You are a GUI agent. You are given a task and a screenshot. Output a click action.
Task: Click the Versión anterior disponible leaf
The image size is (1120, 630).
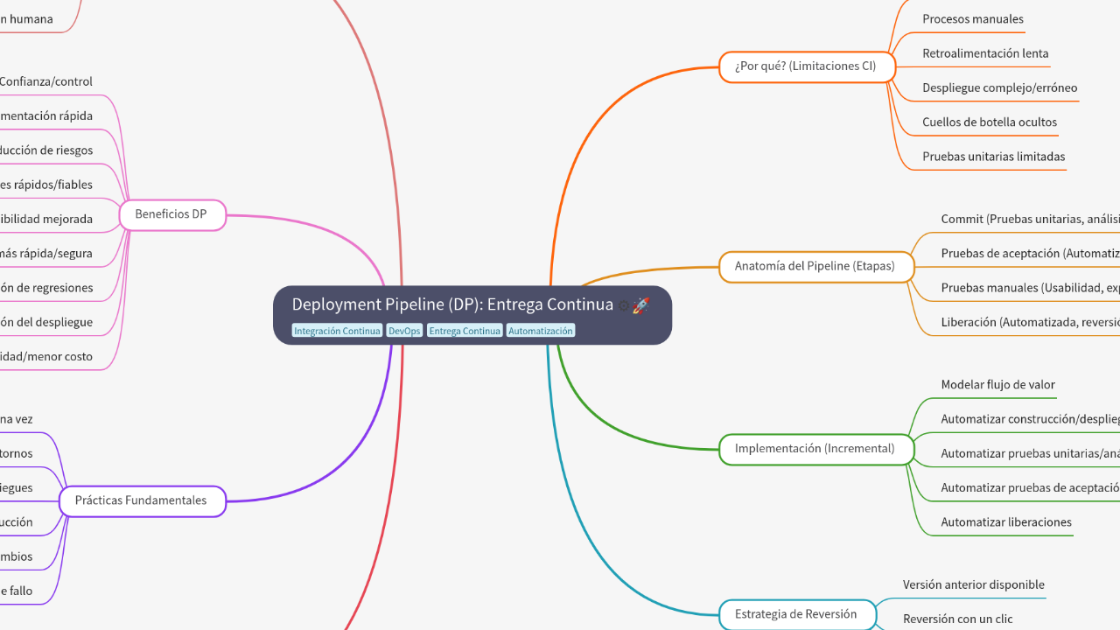[x=974, y=584]
